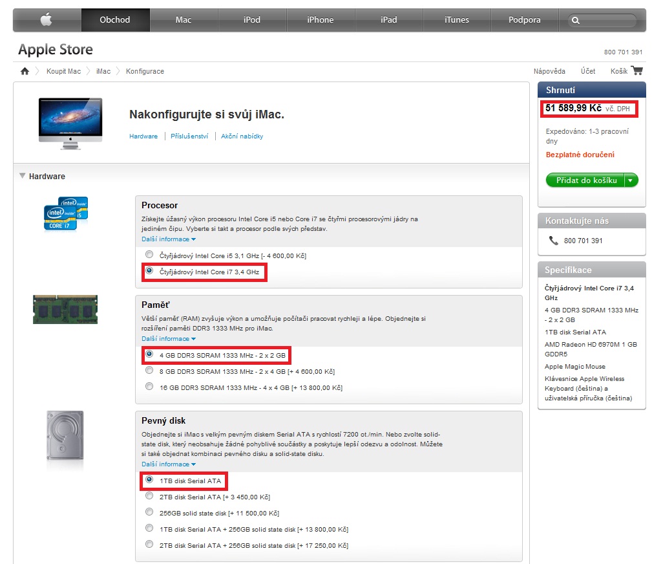Viewport: 652px width, 564px height.
Task: Click the RAM memory module image
Action: tap(65, 309)
